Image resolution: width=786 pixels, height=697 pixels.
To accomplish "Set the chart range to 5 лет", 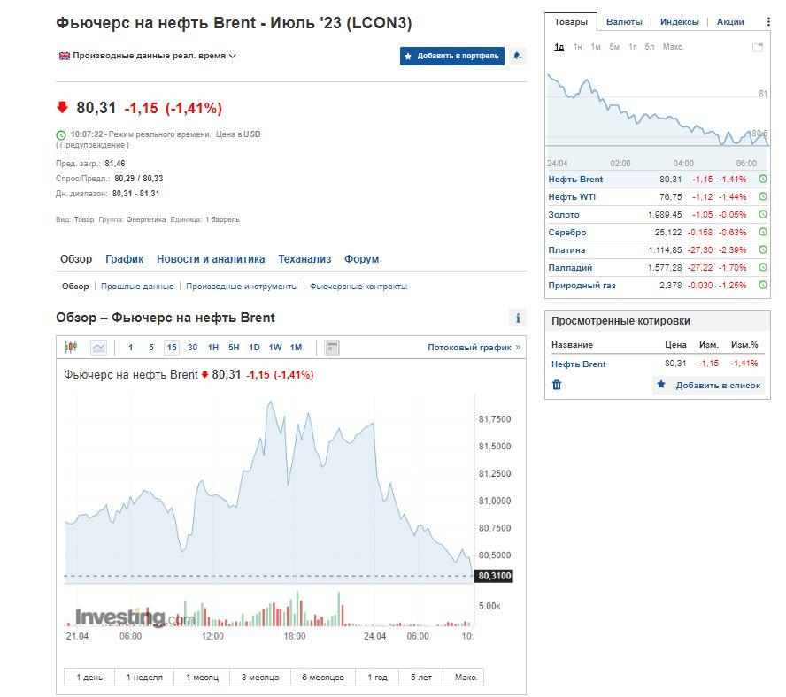I will (x=421, y=677).
